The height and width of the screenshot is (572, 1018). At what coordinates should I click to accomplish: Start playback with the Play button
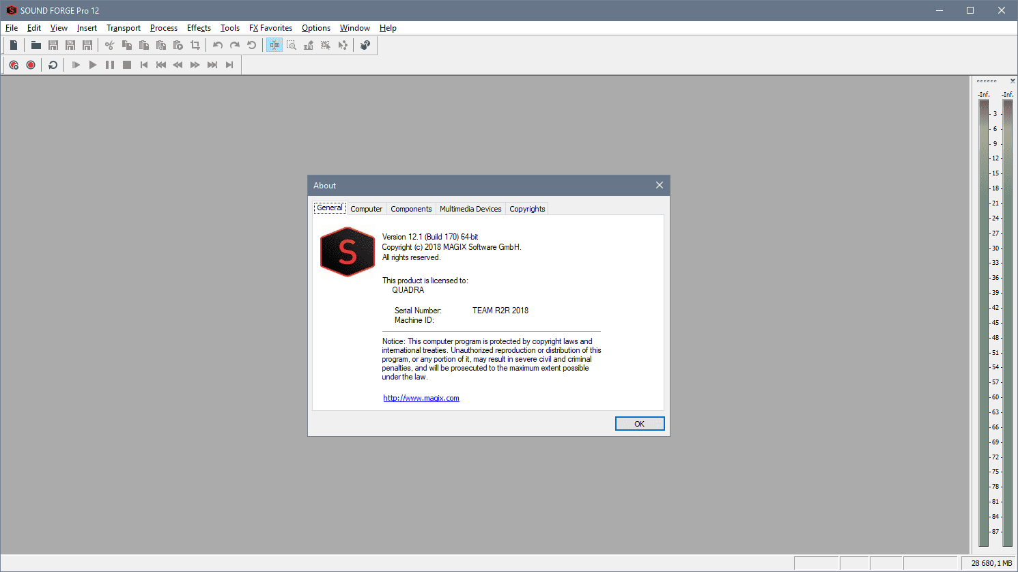pyautogui.click(x=93, y=65)
